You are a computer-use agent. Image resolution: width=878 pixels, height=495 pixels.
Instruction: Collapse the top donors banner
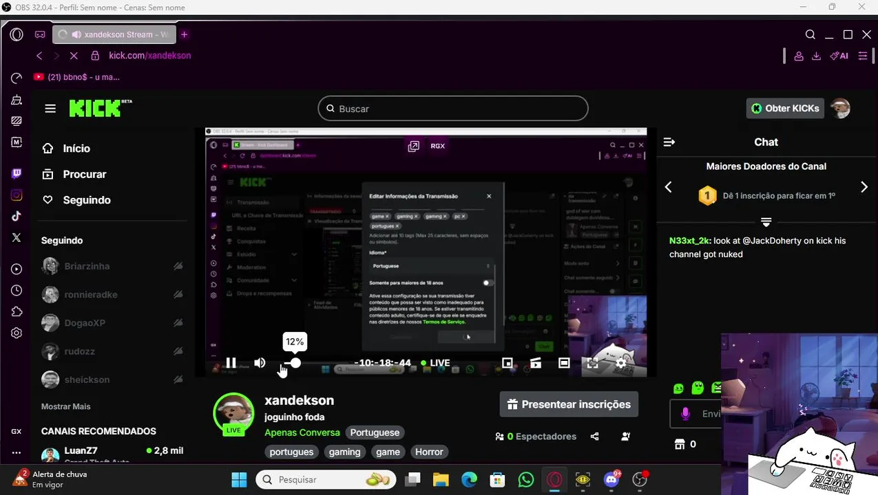pyautogui.click(x=766, y=222)
